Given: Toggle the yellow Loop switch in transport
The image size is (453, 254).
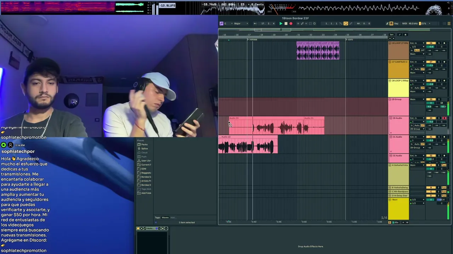Looking at the screenshot, I should point(346,24).
